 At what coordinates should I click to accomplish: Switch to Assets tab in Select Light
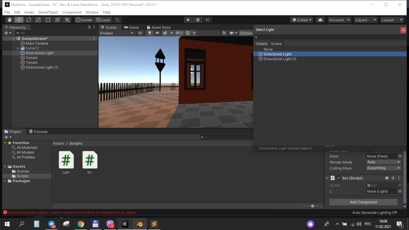262,44
